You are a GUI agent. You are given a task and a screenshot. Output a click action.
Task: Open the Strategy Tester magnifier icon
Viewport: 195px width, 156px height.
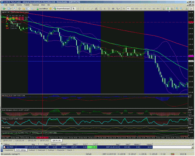pyautogui.click(x=32, y=9)
